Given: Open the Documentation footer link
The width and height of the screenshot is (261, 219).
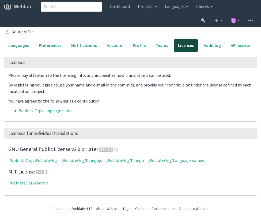Looking at the screenshot, I should (x=164, y=209).
